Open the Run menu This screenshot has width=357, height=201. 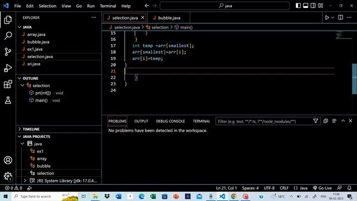(90, 6)
